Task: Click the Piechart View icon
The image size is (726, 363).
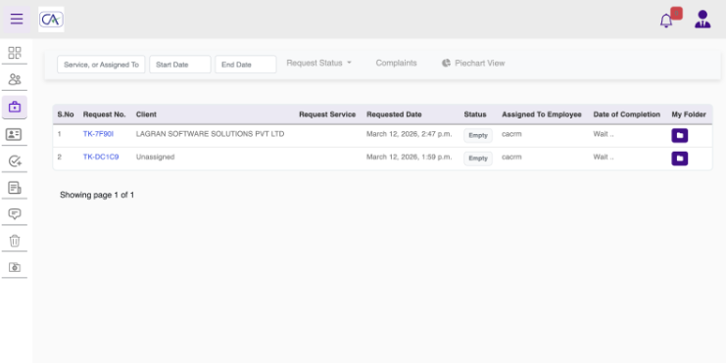Action: click(446, 63)
